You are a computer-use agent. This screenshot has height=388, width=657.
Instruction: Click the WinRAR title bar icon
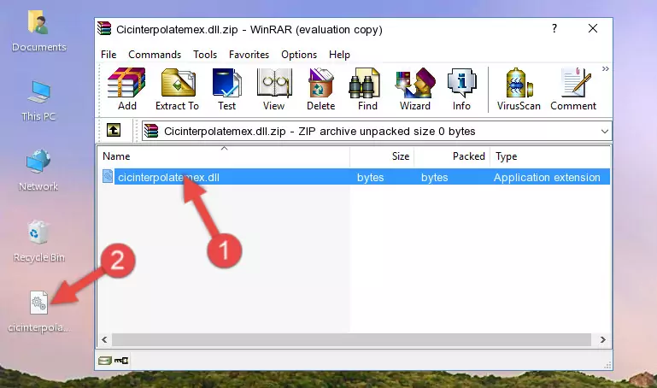click(x=104, y=28)
